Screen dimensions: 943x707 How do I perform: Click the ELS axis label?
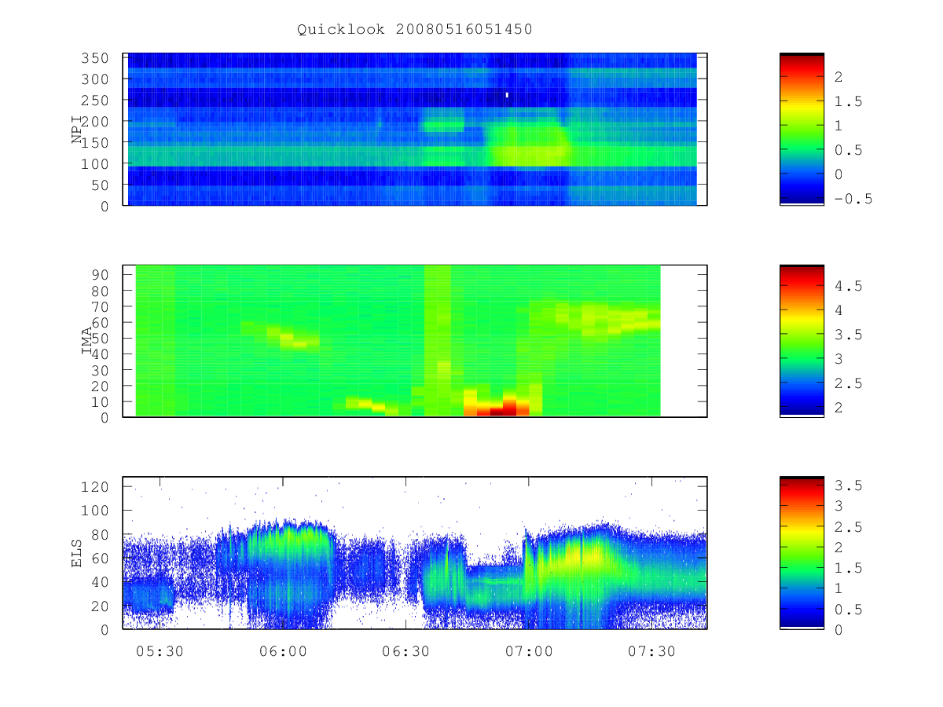tap(77, 553)
